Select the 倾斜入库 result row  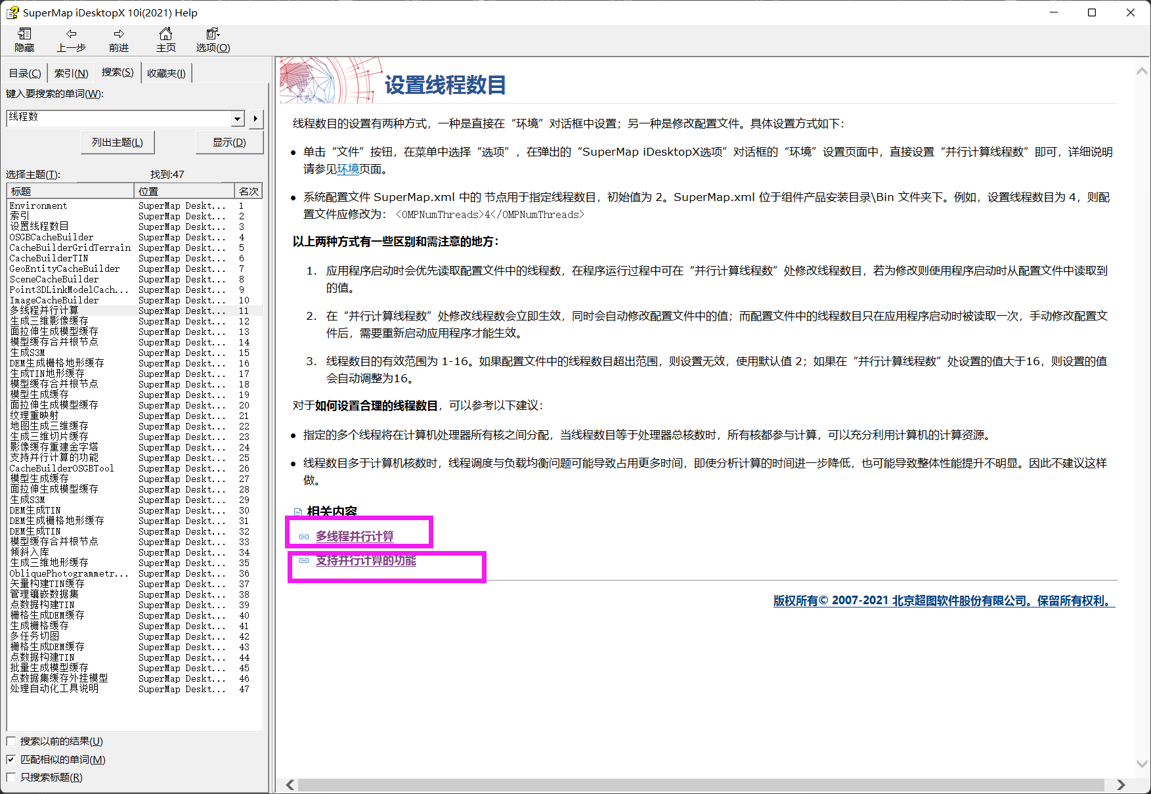[x=135, y=552]
